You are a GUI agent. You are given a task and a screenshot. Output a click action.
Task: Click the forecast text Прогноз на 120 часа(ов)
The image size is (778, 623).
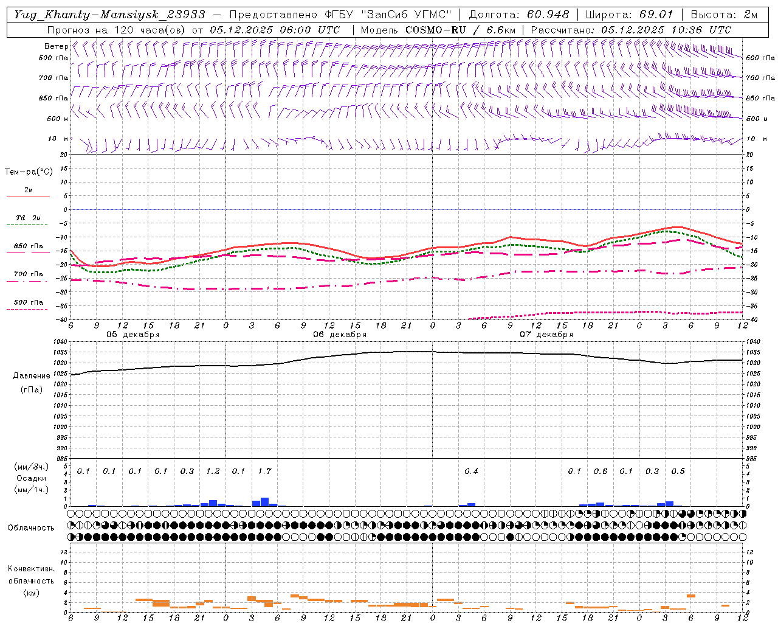tap(117, 30)
